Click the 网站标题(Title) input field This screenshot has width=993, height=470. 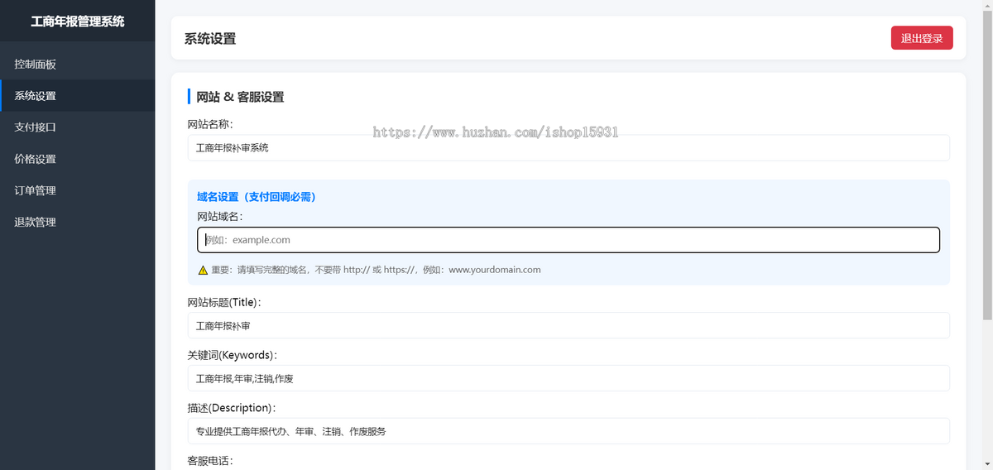tap(568, 325)
